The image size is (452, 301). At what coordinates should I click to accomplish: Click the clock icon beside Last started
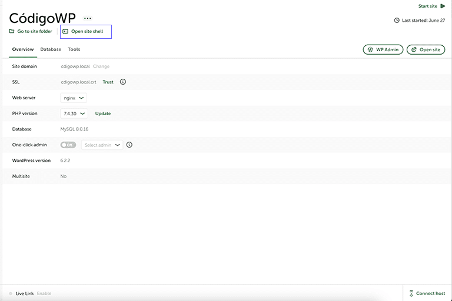pyautogui.click(x=397, y=21)
